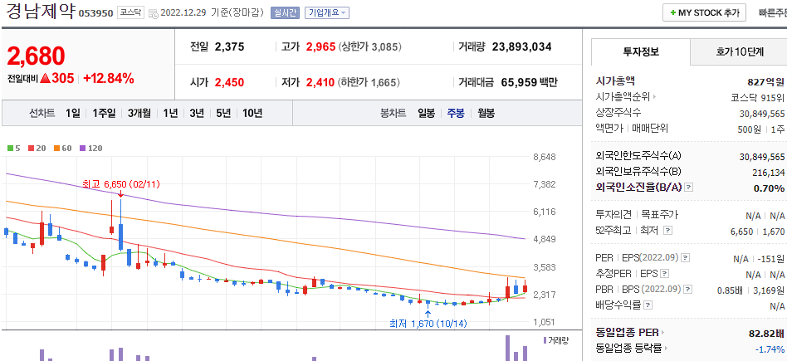
Task: Open help icon next to PER EPS(2022.09)
Action: click(686, 258)
